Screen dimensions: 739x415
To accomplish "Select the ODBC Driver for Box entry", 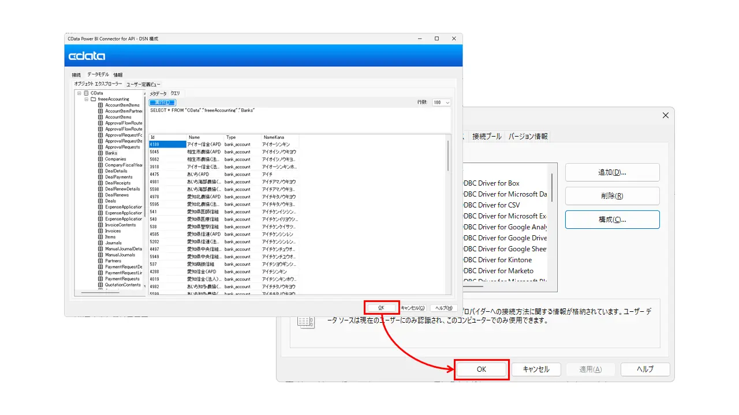I will pyautogui.click(x=491, y=183).
